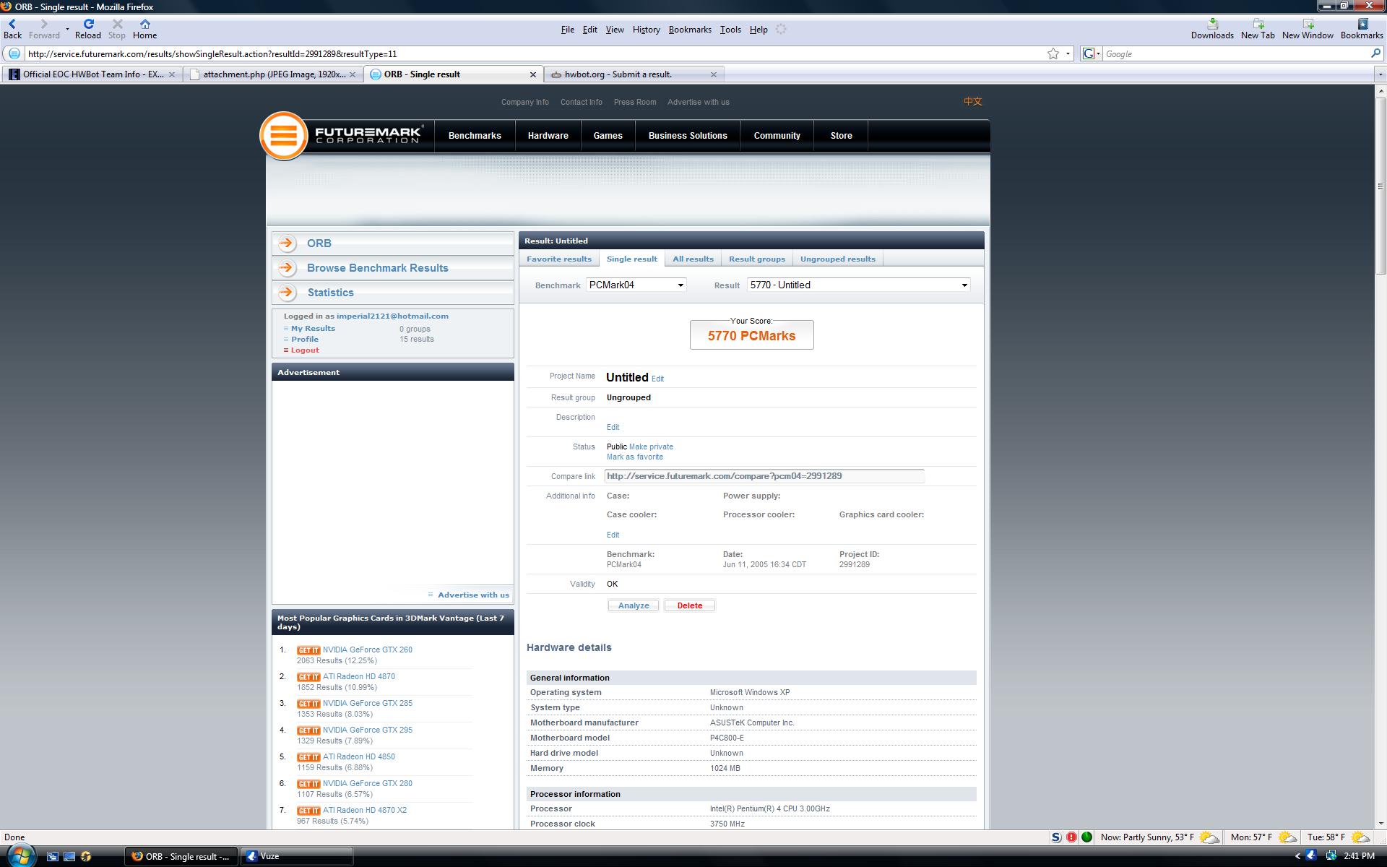Switch to Ungrouped results tab
1387x867 pixels.
click(x=837, y=259)
